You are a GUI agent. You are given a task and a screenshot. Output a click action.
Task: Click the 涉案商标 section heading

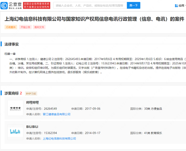pos(12,93)
